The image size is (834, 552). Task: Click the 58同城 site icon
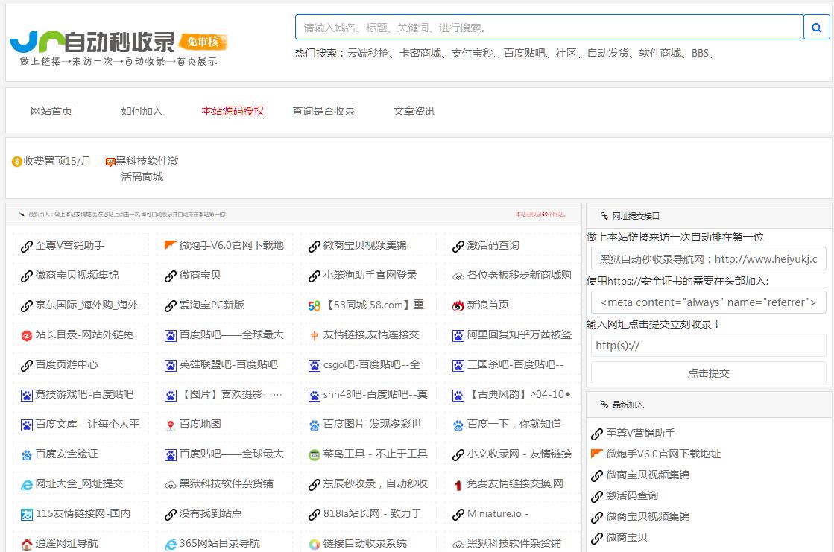(315, 305)
